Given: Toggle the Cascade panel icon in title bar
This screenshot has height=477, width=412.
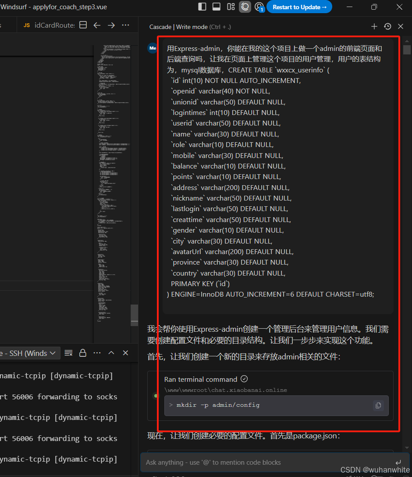Looking at the screenshot, I should click(x=245, y=7).
